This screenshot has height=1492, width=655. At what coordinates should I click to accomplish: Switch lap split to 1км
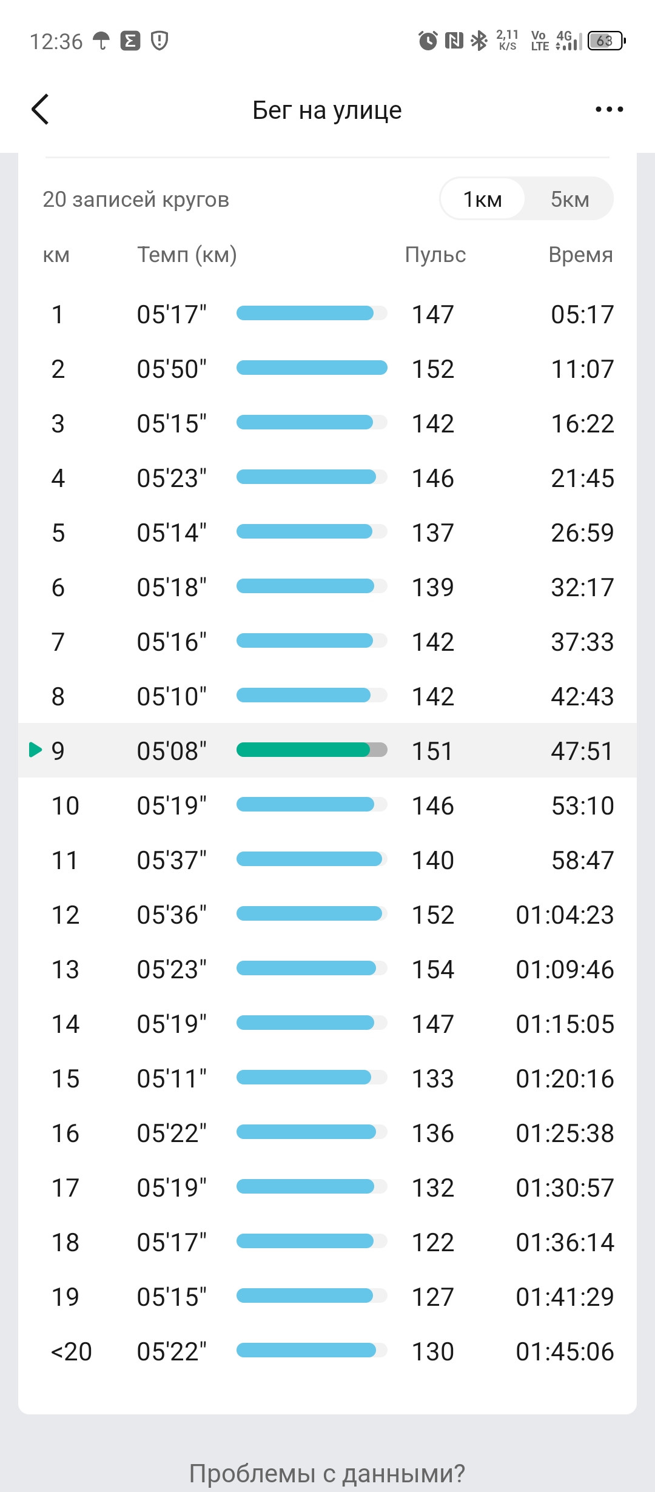pos(483,199)
